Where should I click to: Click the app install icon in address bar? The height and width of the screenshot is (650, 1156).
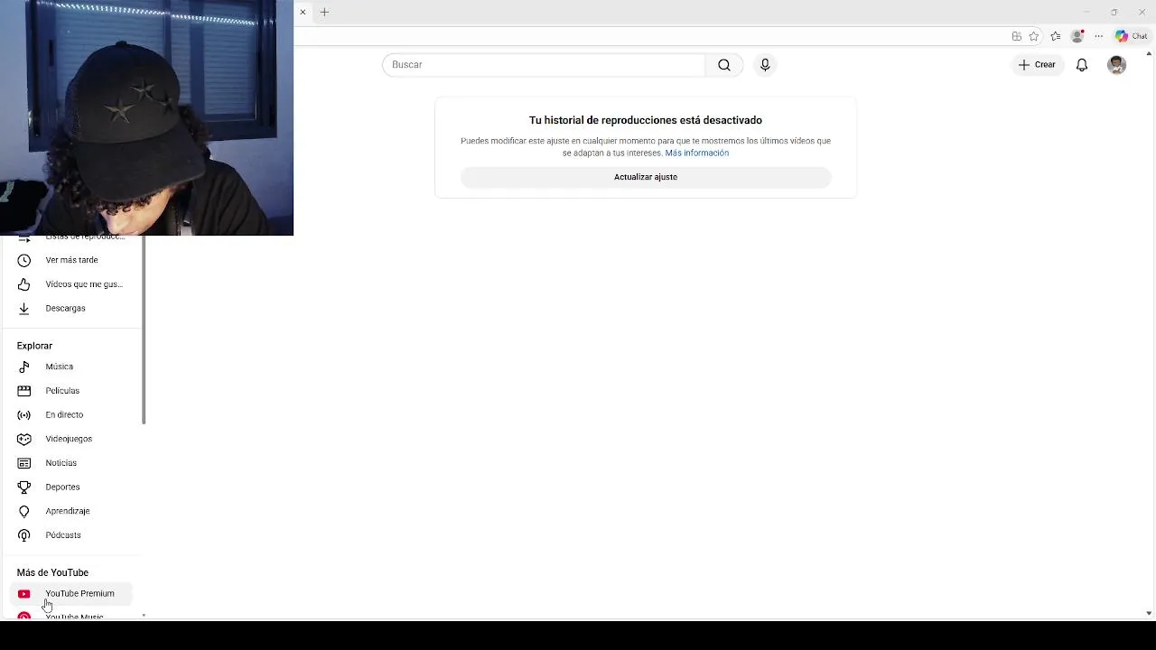(1017, 36)
